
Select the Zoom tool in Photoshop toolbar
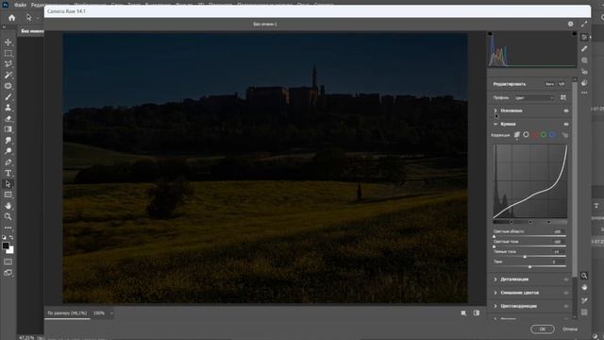click(8, 216)
